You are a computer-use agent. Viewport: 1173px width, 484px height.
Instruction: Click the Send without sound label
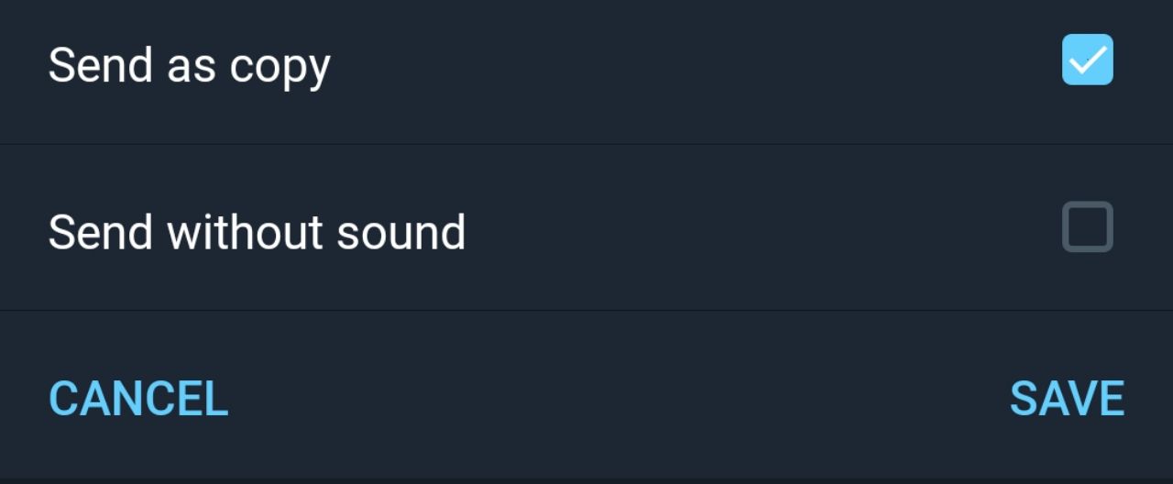(x=257, y=232)
